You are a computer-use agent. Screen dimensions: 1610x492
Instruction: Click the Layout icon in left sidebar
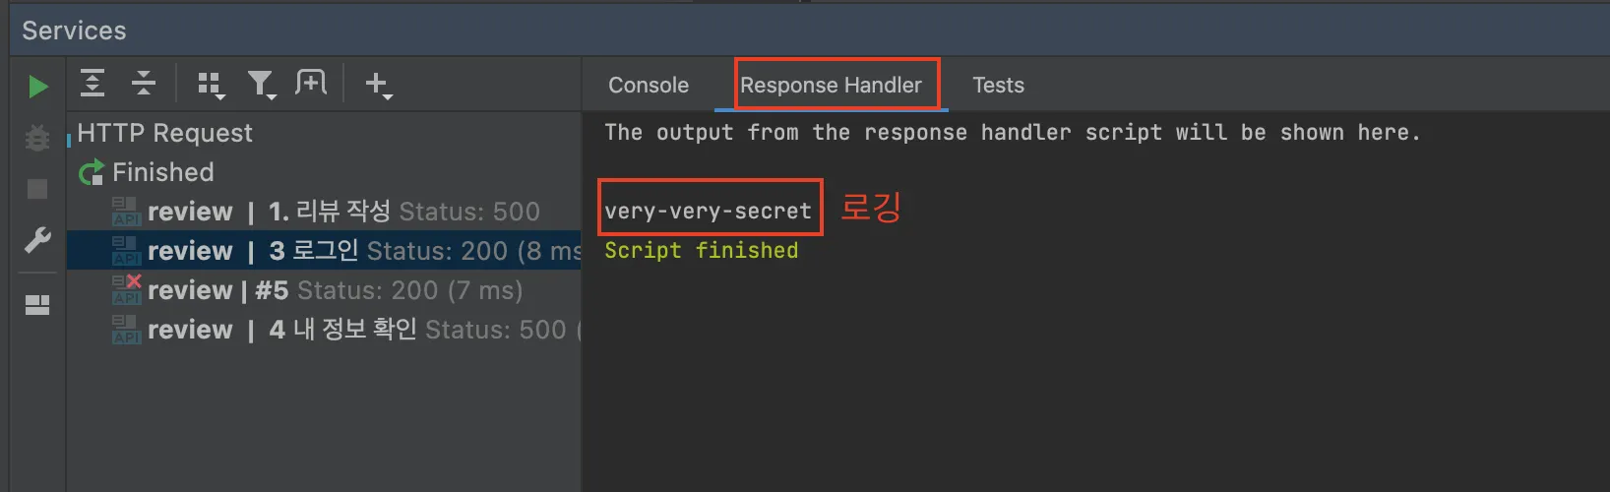(x=37, y=305)
